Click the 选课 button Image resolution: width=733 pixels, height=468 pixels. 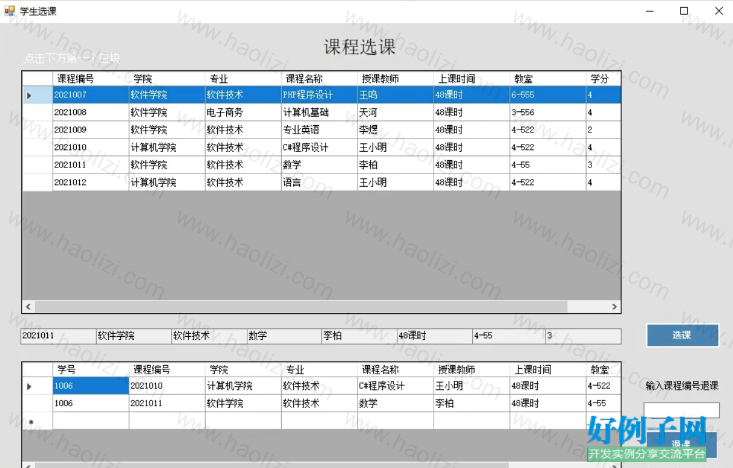click(x=682, y=335)
